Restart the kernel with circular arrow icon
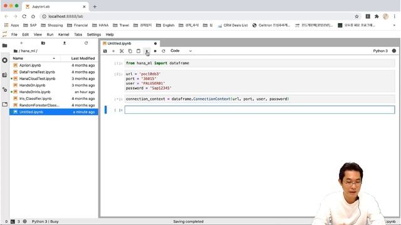The height and width of the screenshot is (225, 401). [x=164, y=51]
